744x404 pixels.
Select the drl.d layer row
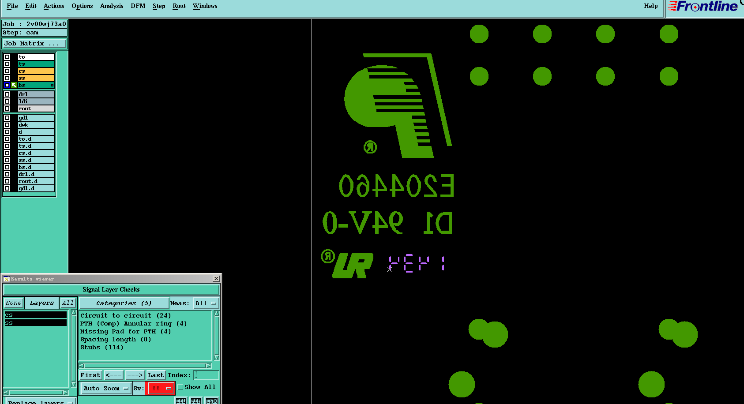click(x=36, y=174)
